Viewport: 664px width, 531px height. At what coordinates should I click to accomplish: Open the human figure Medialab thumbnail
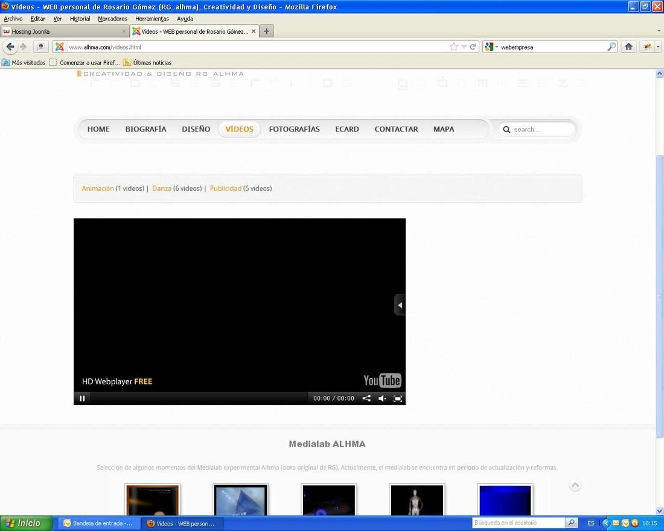tap(417, 500)
